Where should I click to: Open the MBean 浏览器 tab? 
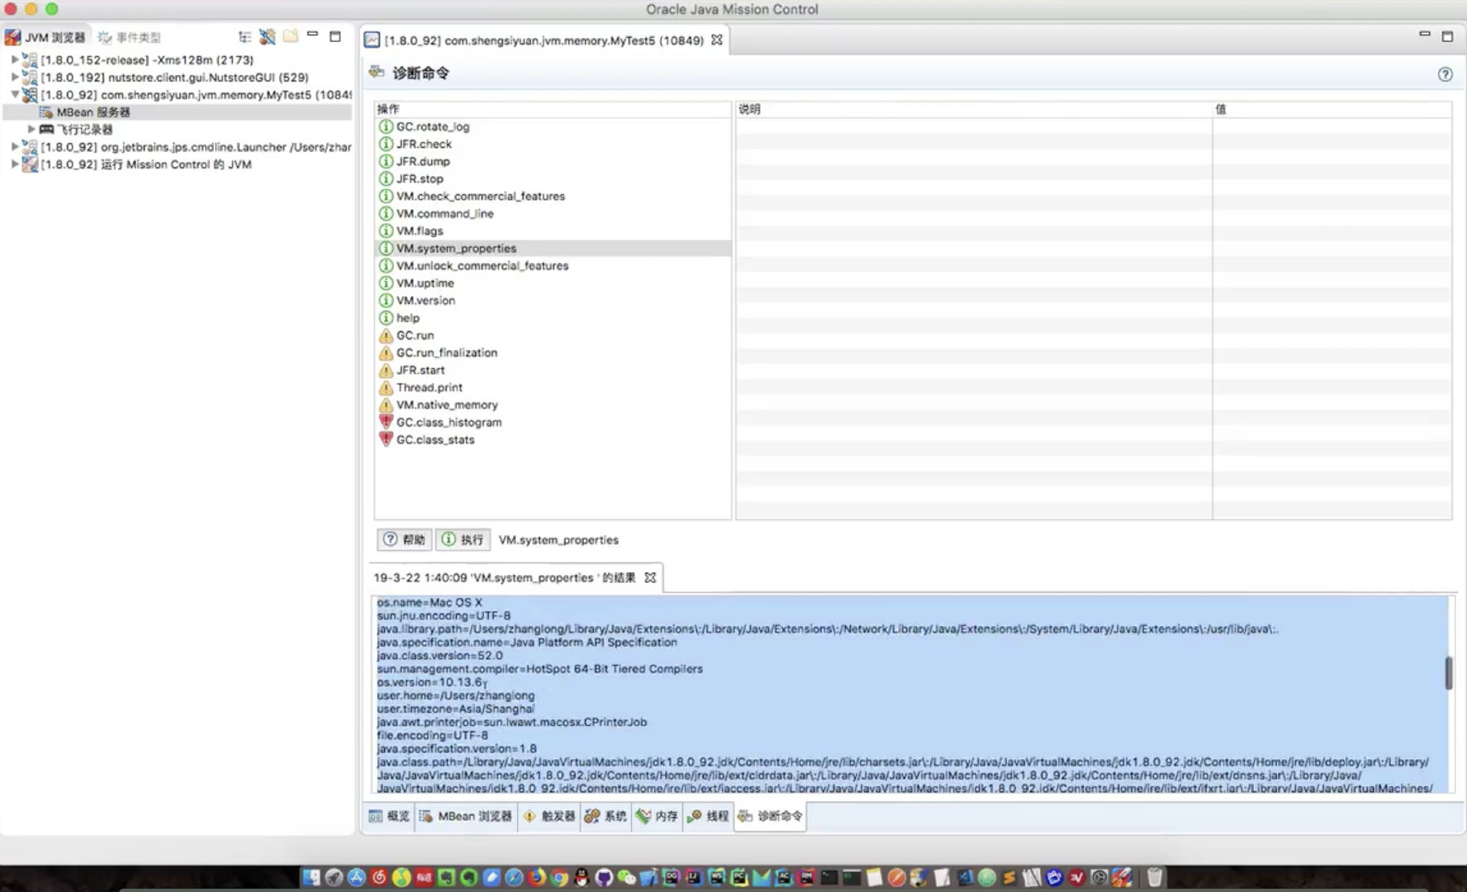coord(466,816)
